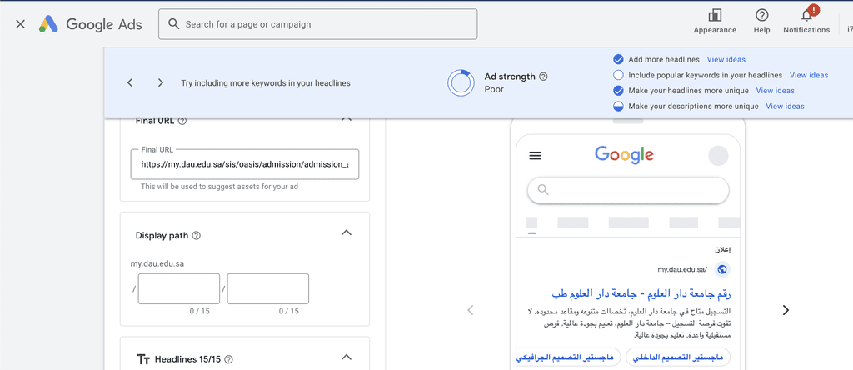853x370 pixels.
Task: Click the 'ماجستير التصميم الجرافيكي' sitelink chip
Action: [x=568, y=357]
